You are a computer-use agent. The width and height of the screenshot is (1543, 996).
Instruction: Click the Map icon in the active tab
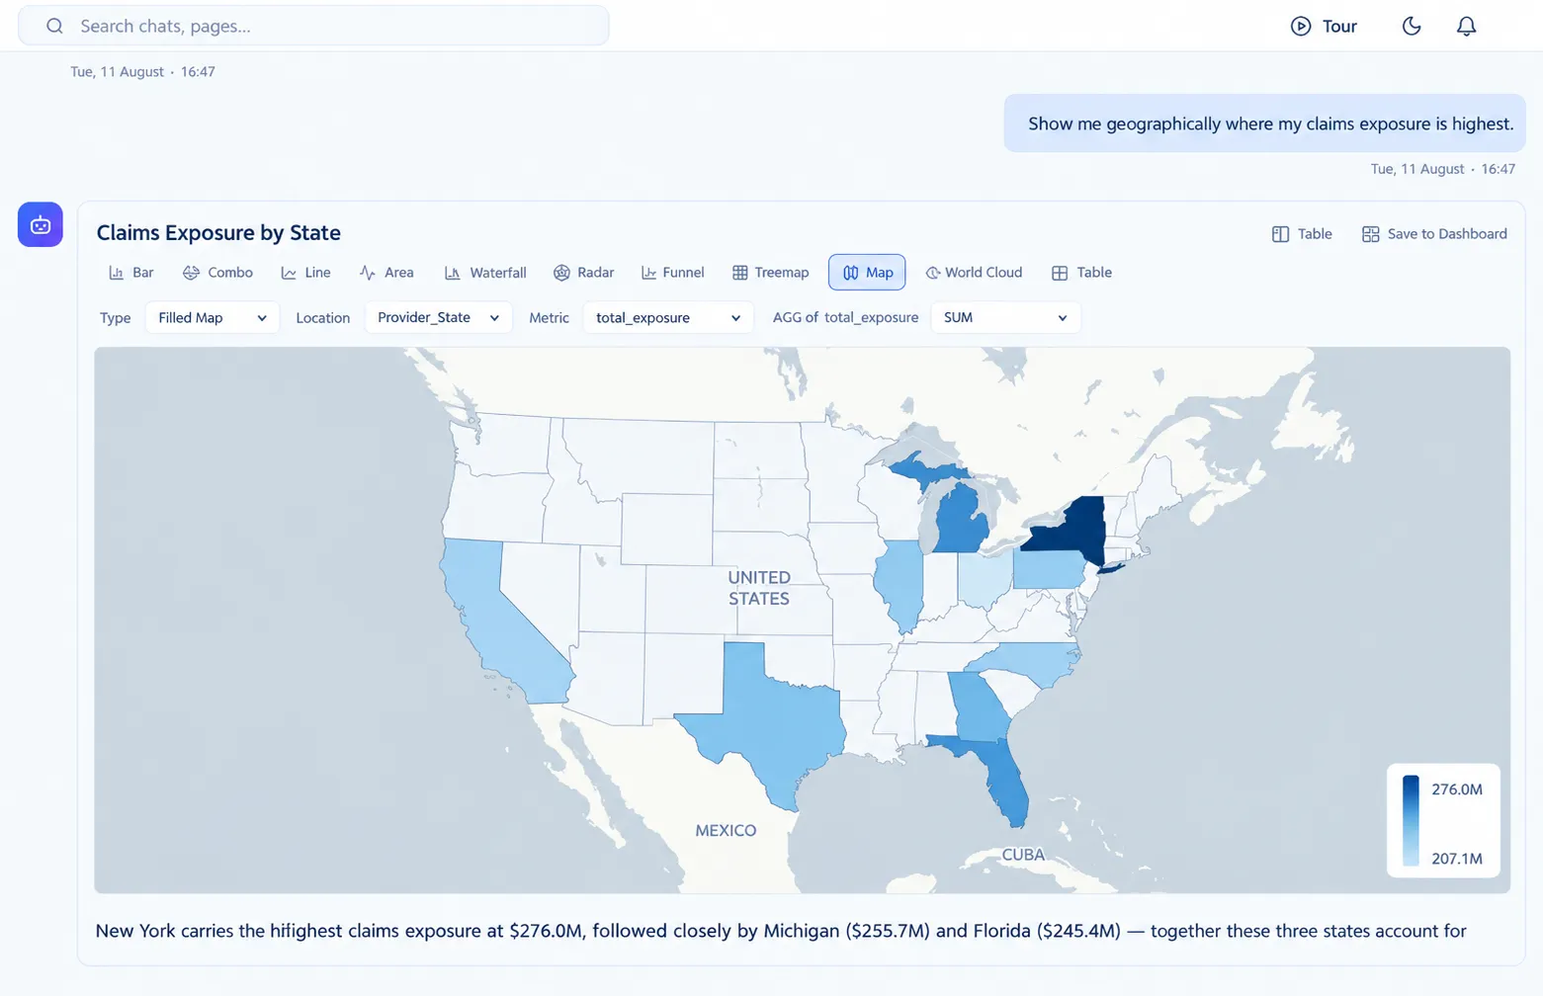(850, 273)
